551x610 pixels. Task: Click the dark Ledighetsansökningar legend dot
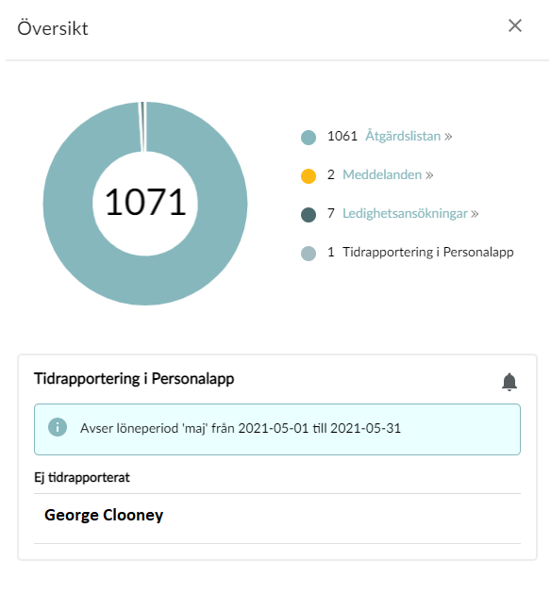coord(309,215)
